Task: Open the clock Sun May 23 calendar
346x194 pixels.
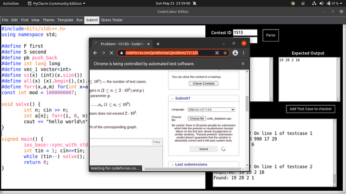Action: click(173, 4)
